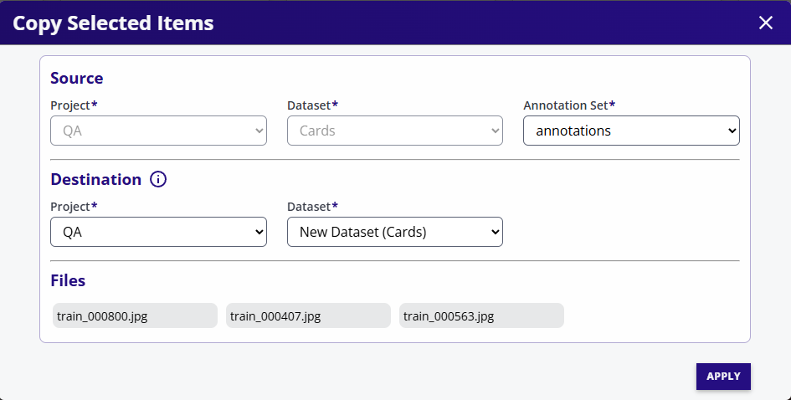Screen dimensions: 791x400
Task: Click the info icon beside Destination
Action: coord(158,179)
